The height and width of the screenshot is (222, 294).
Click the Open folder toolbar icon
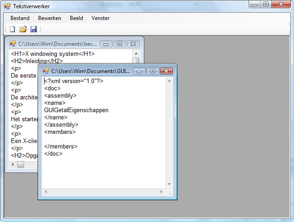pyautogui.click(x=23, y=29)
